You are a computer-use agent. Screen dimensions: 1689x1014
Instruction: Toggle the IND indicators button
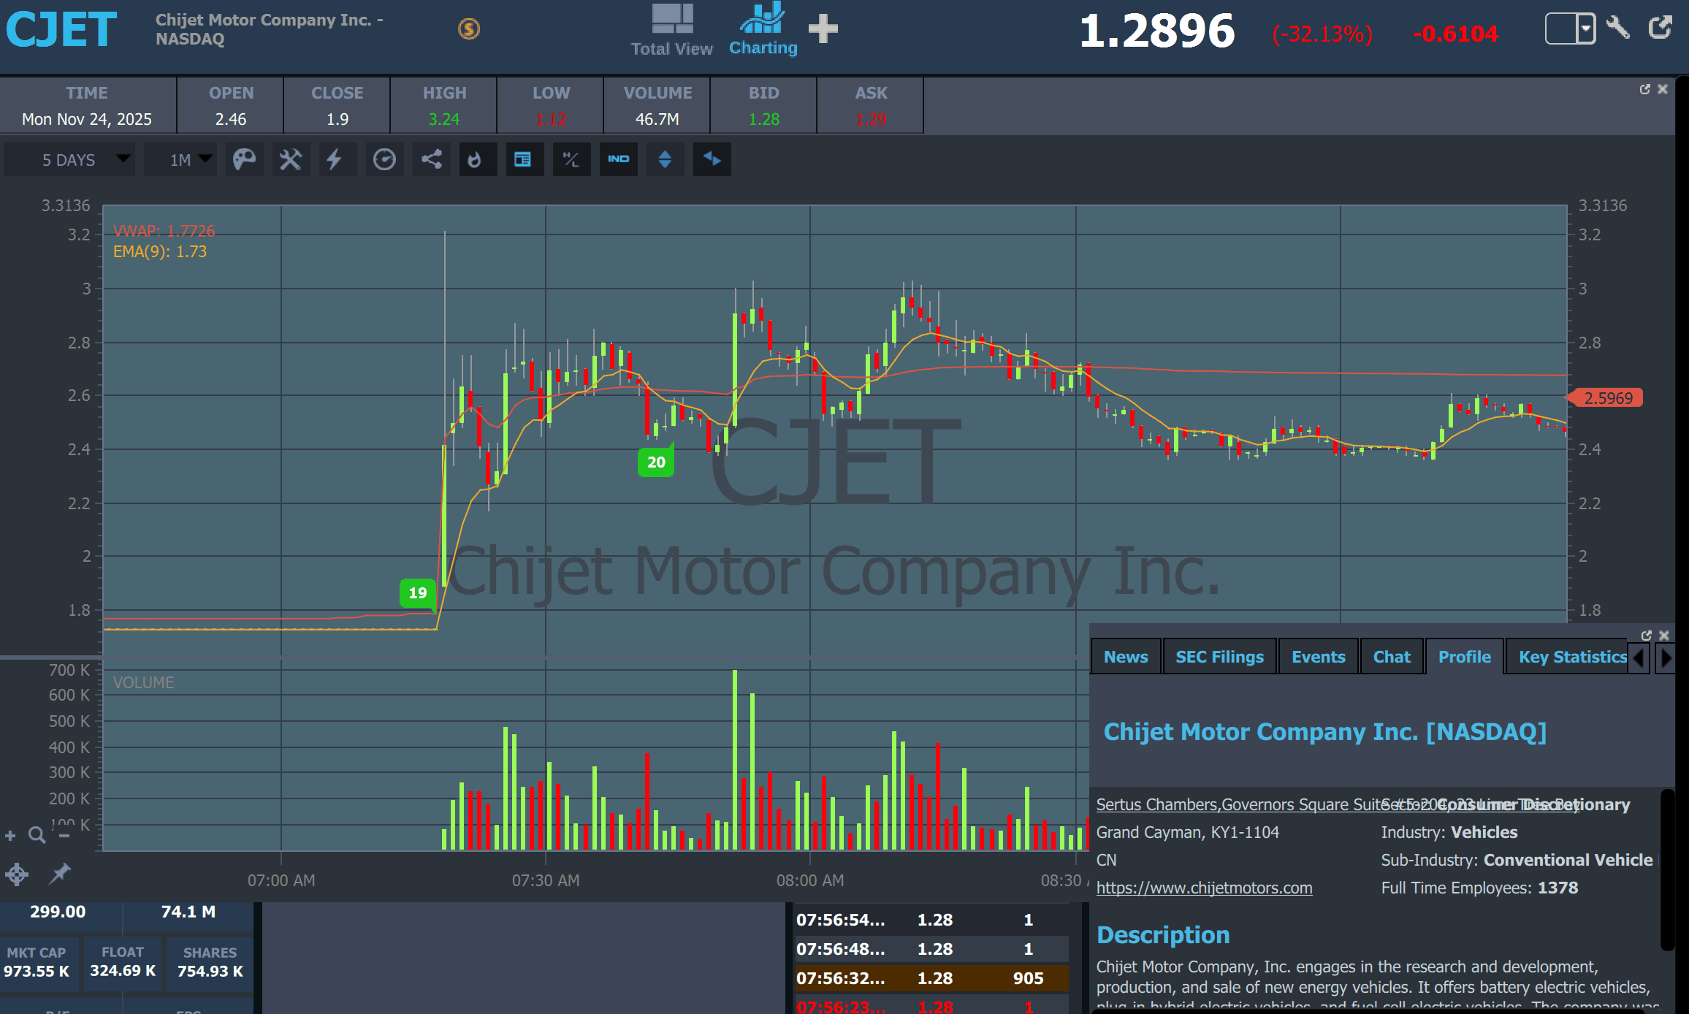click(x=618, y=159)
